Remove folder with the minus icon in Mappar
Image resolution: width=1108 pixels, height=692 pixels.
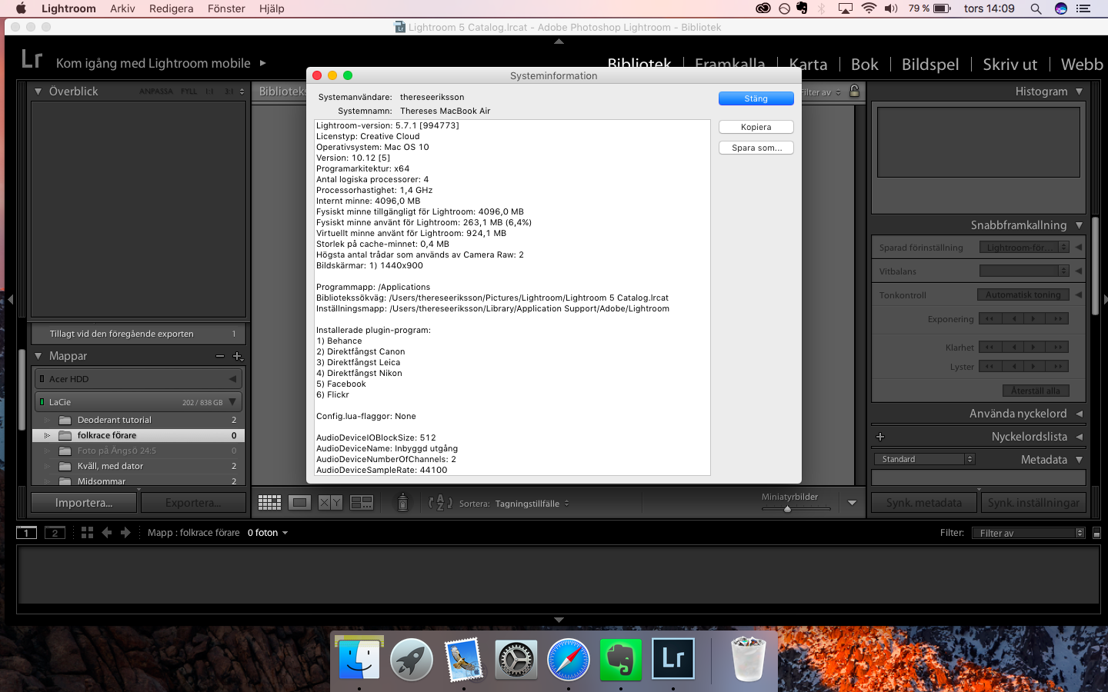pos(220,356)
